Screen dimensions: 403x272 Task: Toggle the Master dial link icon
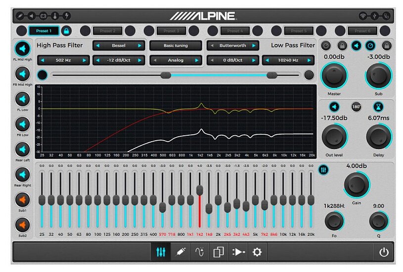click(x=326, y=46)
